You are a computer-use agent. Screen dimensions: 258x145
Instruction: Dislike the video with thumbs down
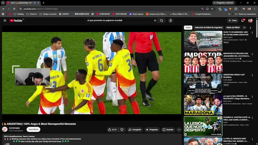[122, 130]
